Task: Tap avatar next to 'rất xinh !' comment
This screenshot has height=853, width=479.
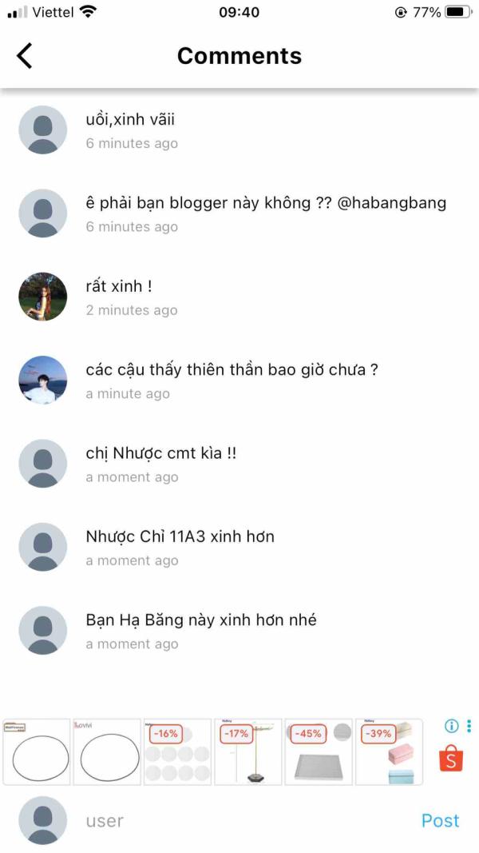Action: click(43, 297)
